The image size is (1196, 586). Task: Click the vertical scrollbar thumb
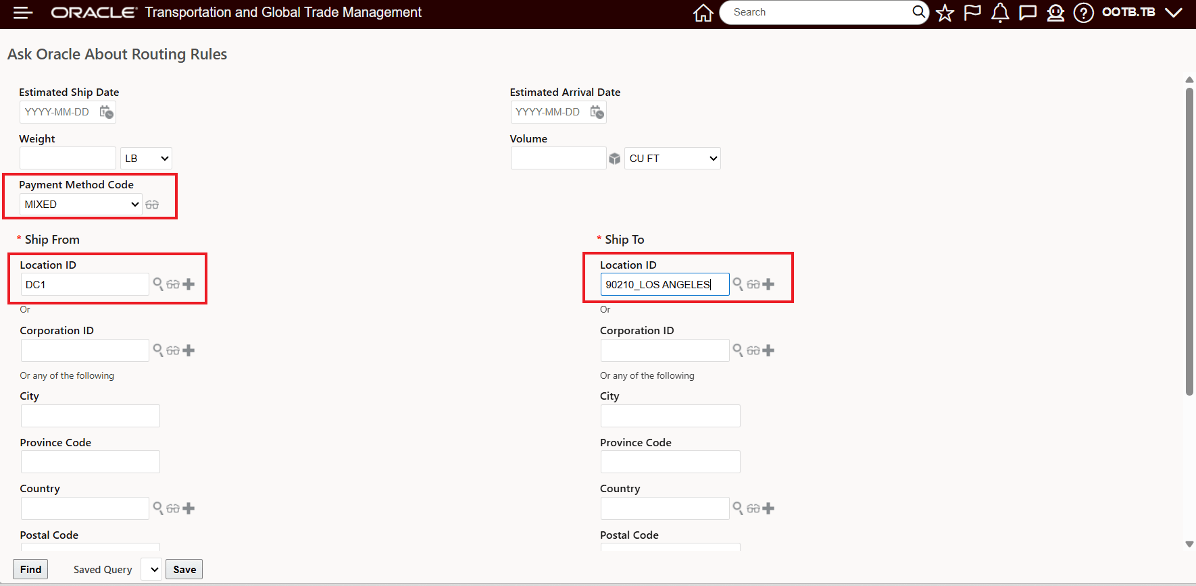coord(1189,241)
